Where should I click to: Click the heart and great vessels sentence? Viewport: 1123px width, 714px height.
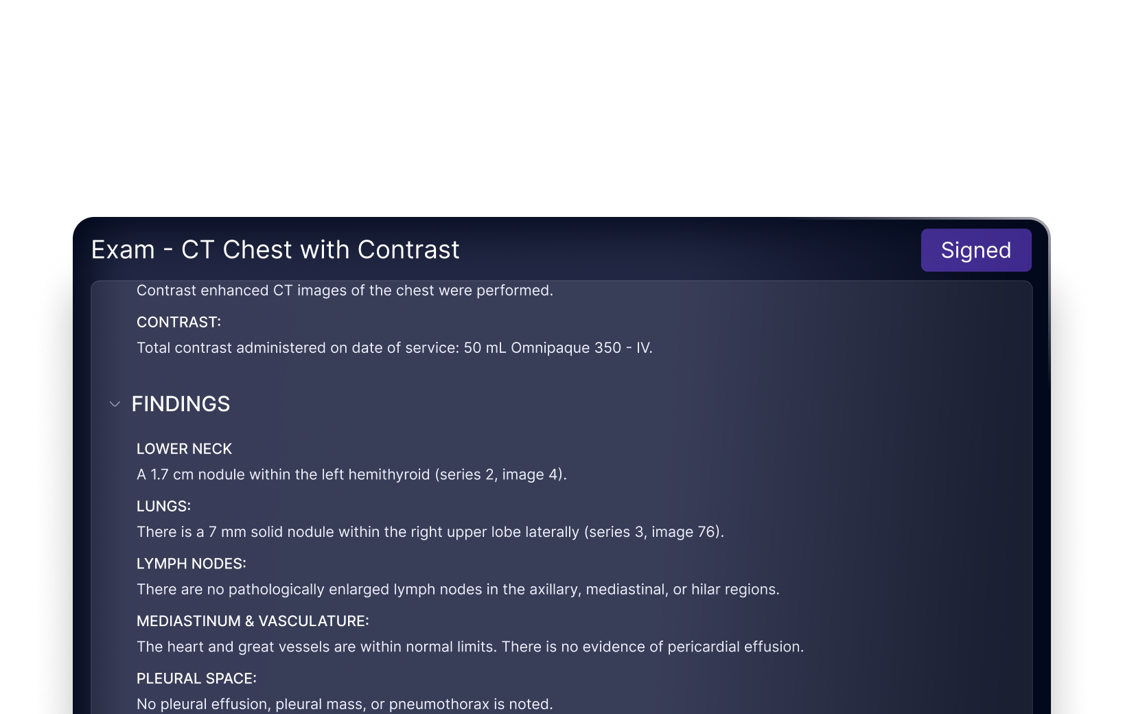[317, 647]
